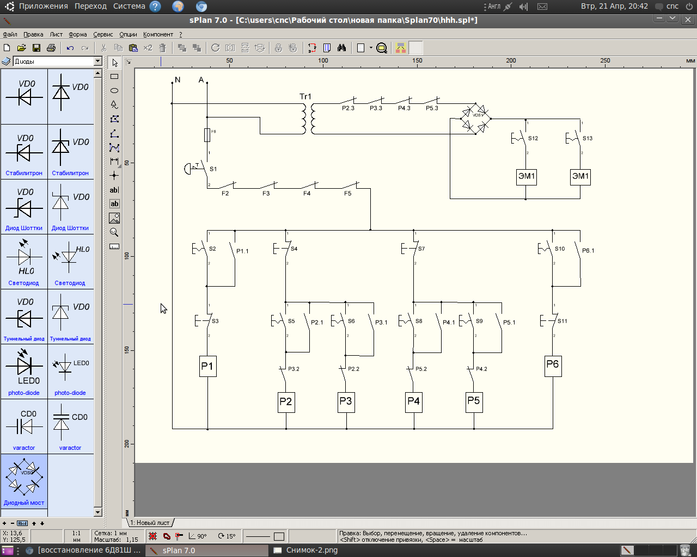The width and height of the screenshot is (697, 557).
Task: Open the Приложения system menu
Action: point(43,6)
